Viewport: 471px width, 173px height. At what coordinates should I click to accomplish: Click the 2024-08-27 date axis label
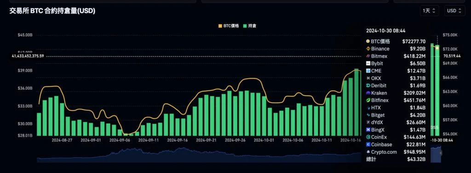(62, 140)
